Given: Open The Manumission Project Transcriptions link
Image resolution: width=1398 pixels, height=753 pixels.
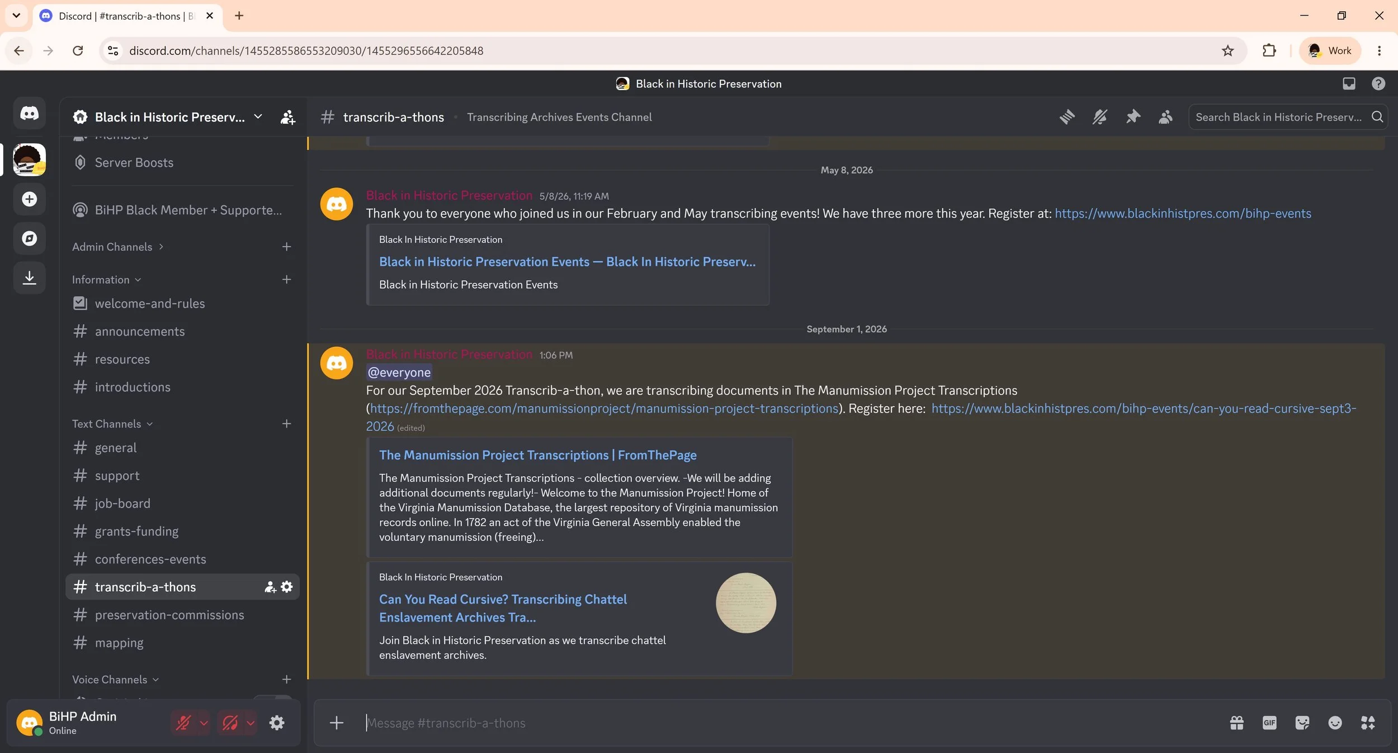Looking at the screenshot, I should [x=538, y=455].
